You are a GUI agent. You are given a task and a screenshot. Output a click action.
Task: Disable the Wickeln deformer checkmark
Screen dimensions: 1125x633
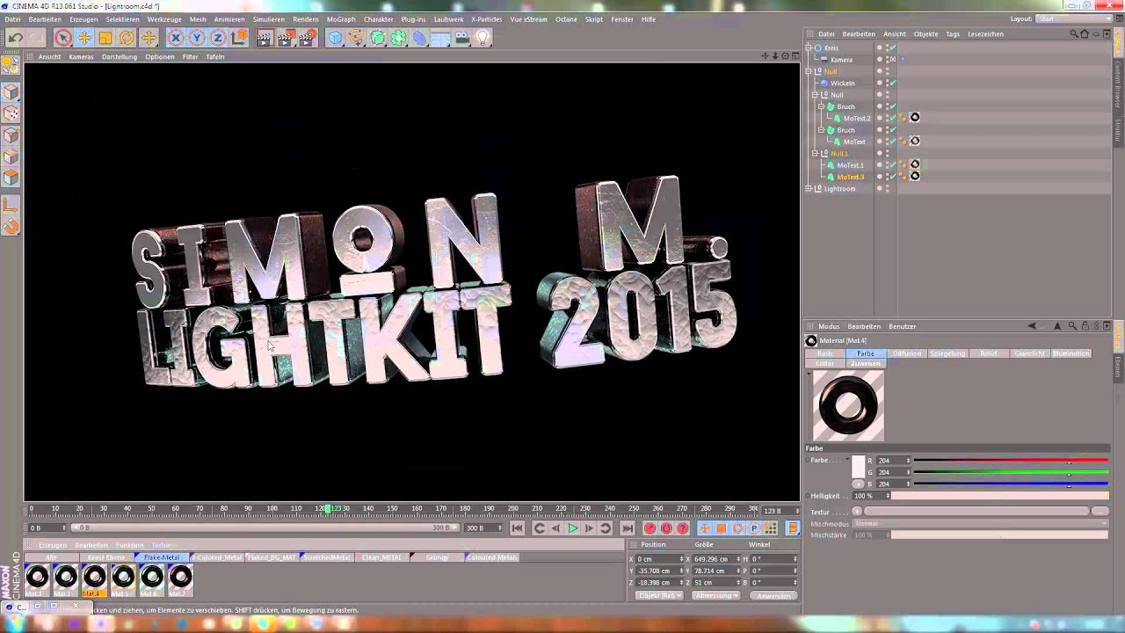(893, 84)
